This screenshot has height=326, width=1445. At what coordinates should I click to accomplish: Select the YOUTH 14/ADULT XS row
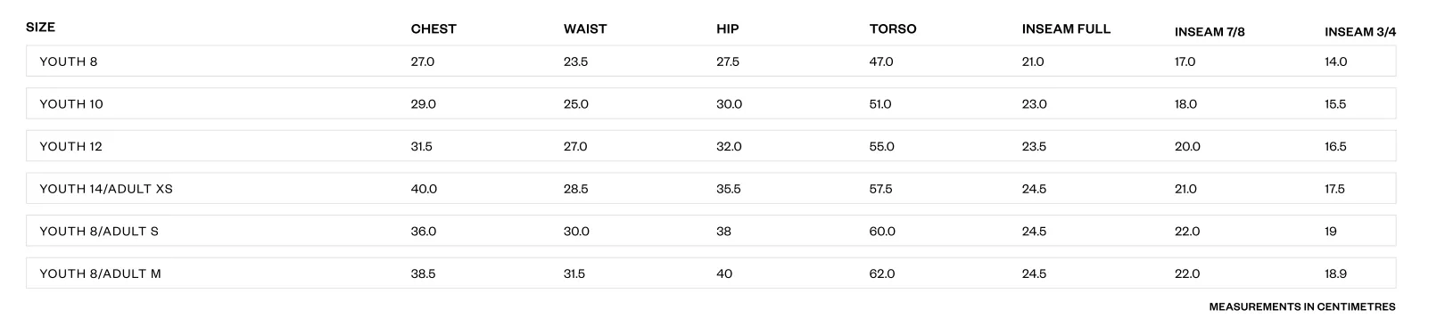point(711,189)
